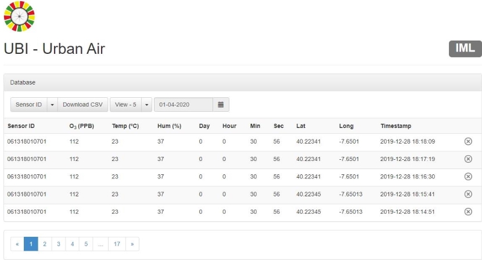Delete the row with timestamp 18:16:30

[468, 177]
